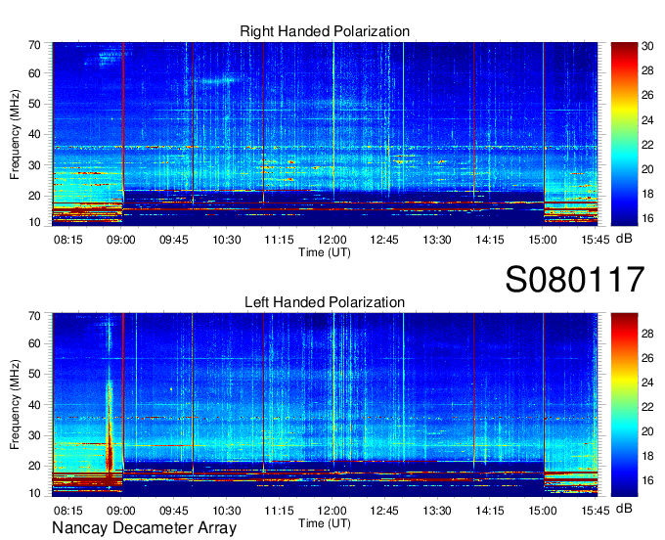Click the 60 MHz tick on bottom plot
This screenshot has height=540, width=665.
tap(34, 343)
